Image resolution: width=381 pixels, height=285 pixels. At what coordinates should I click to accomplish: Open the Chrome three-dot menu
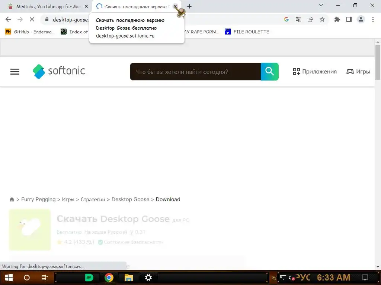(373, 19)
